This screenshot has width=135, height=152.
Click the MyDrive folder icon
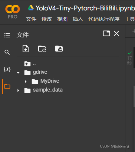[x=35, y=82]
